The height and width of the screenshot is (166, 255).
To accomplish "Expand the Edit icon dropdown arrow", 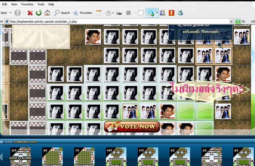I will (x=135, y=13).
